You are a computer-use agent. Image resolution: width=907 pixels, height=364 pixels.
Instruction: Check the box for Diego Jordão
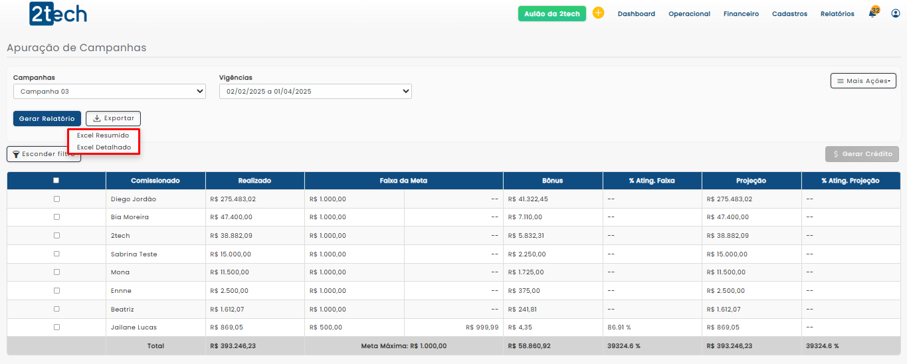(x=56, y=199)
